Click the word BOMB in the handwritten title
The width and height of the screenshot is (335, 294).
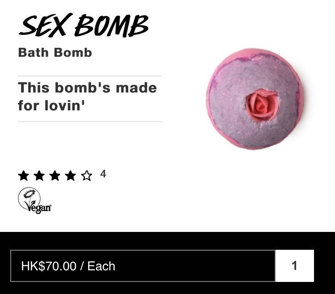tap(111, 25)
